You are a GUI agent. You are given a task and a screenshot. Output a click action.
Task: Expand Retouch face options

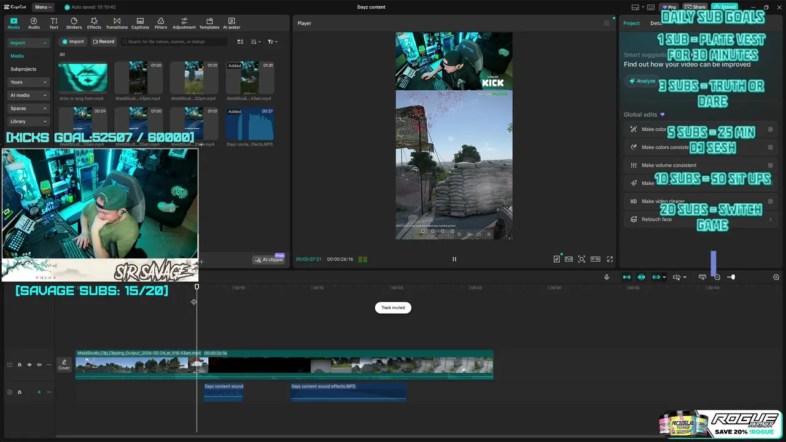click(x=771, y=219)
